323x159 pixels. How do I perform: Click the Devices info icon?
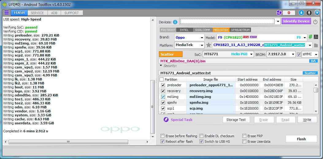pyautogui.click(x=175, y=22)
